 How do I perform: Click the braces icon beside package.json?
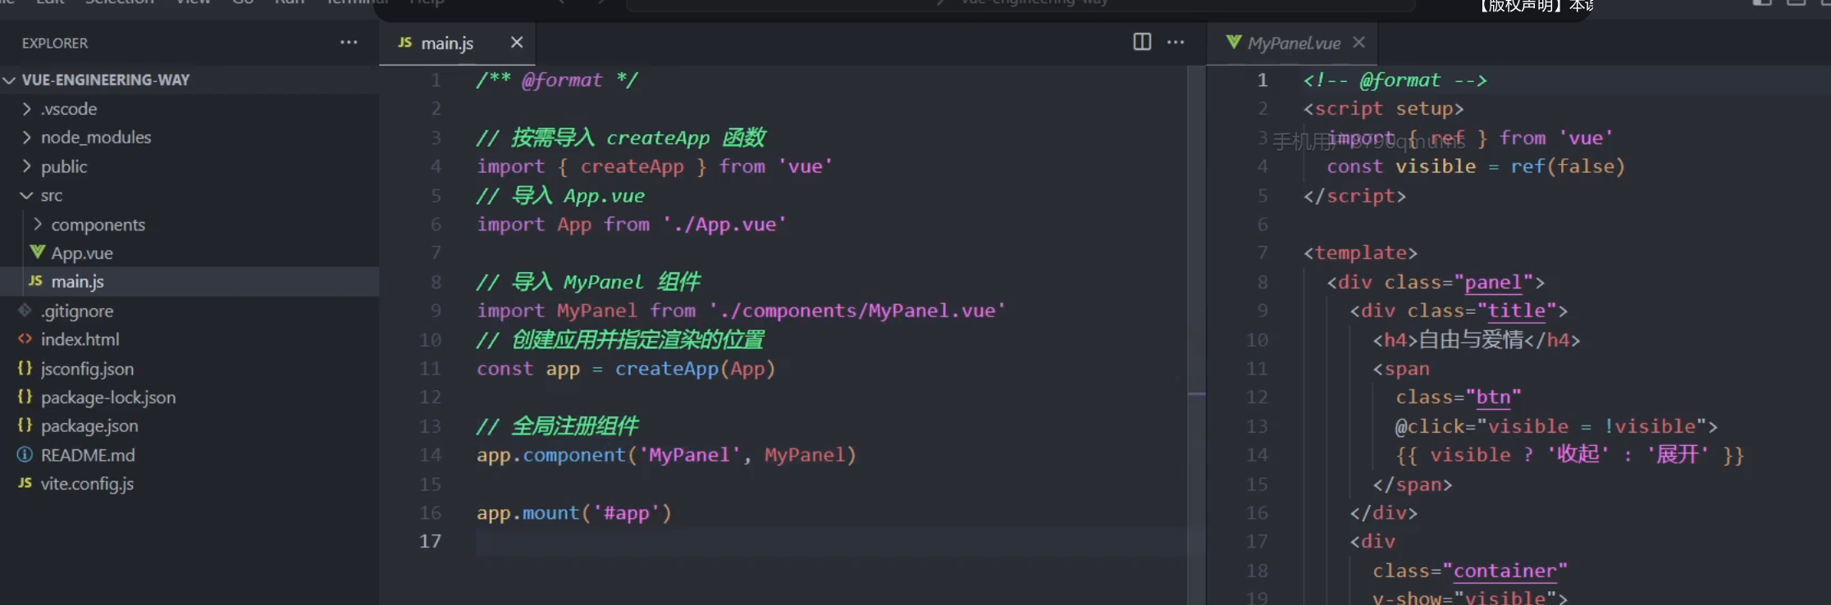pos(25,425)
